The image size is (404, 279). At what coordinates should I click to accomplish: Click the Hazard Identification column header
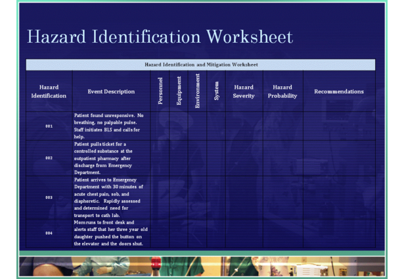(49, 91)
